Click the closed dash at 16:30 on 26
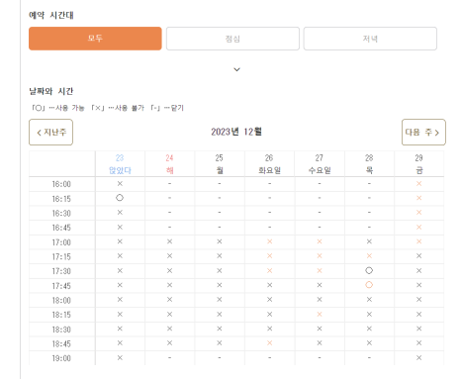Viewport: 461px width, 379px height. (x=269, y=213)
